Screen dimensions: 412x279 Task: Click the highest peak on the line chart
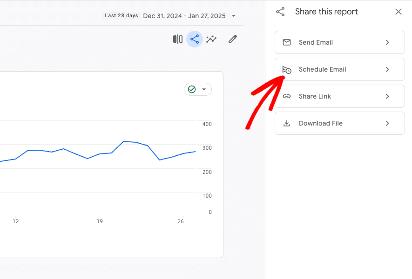124,141
